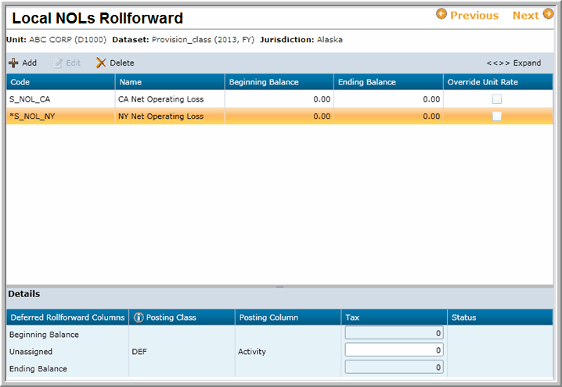Viewport: 562px width, 387px height.
Task: Click the Delete X icon
Action: pyautogui.click(x=100, y=63)
